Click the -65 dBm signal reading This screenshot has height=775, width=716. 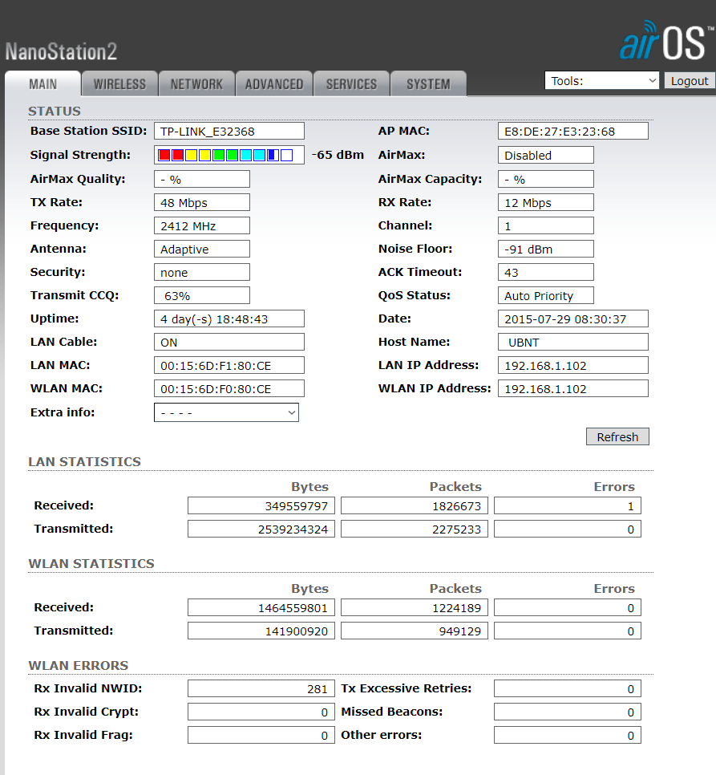(338, 155)
